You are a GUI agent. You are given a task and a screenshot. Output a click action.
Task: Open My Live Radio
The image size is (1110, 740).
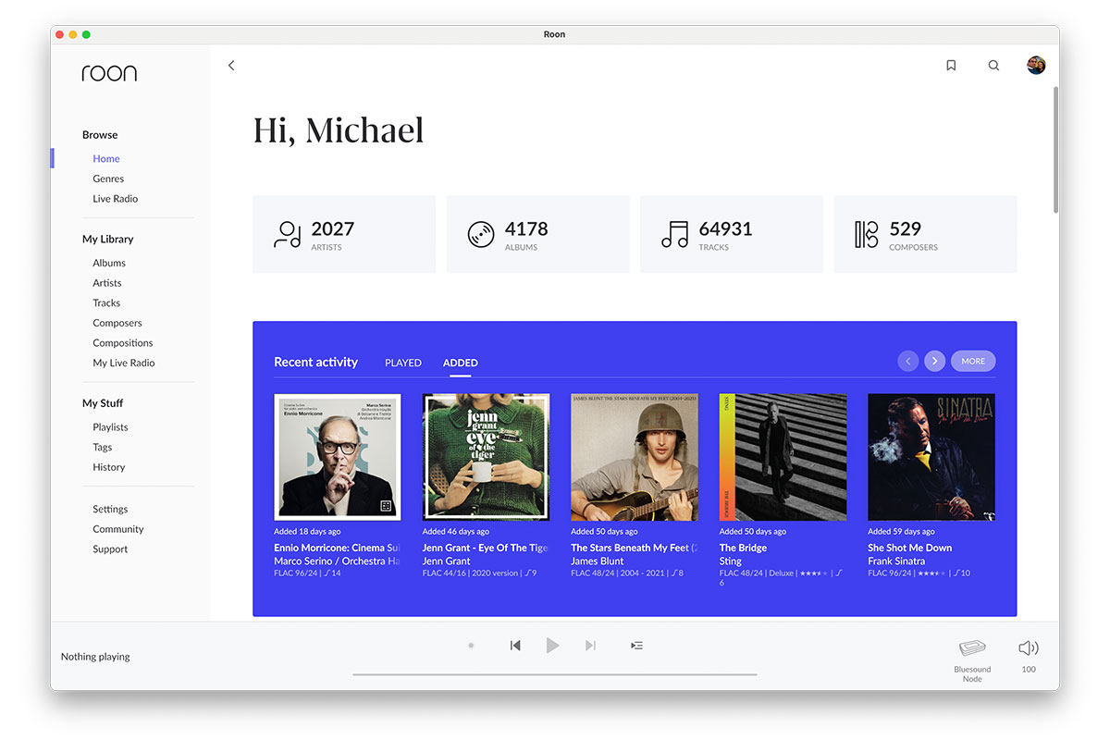(x=124, y=364)
